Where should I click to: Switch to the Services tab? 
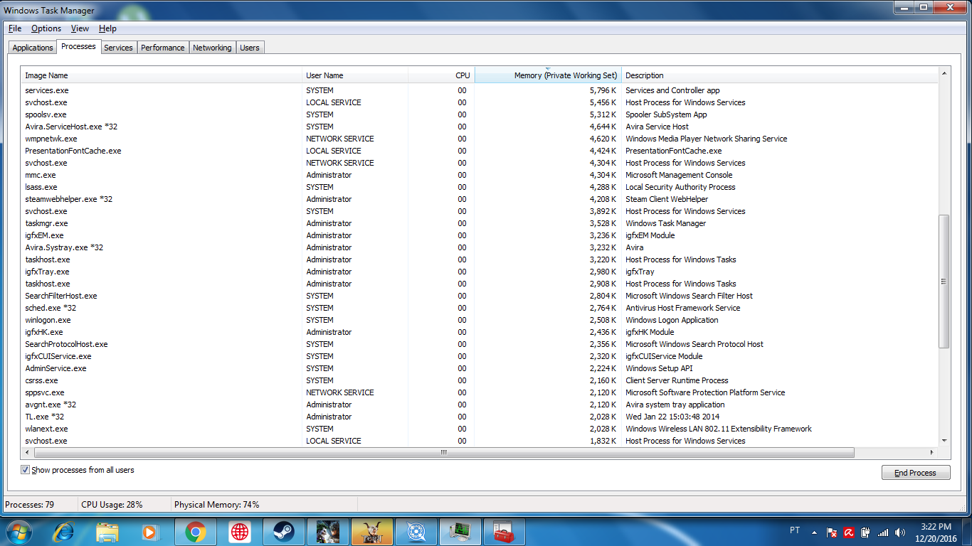[118, 48]
